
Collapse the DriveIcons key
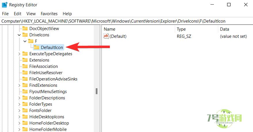(19, 35)
